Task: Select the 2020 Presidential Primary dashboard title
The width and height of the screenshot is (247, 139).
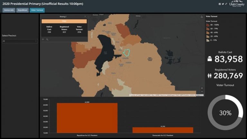Action: pyautogui.click(x=43, y=4)
